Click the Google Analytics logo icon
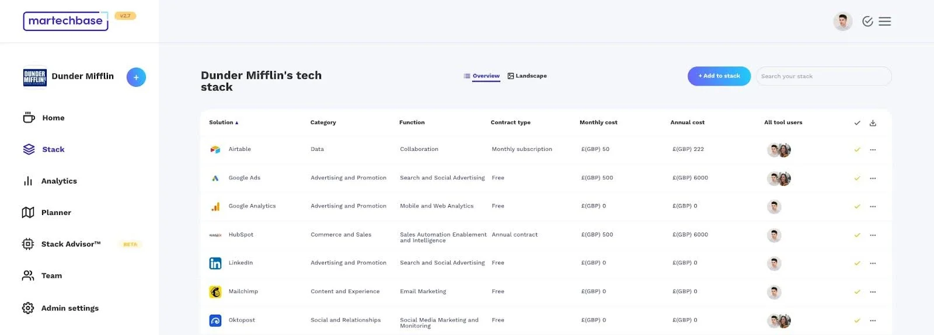The image size is (934, 335). point(215,206)
